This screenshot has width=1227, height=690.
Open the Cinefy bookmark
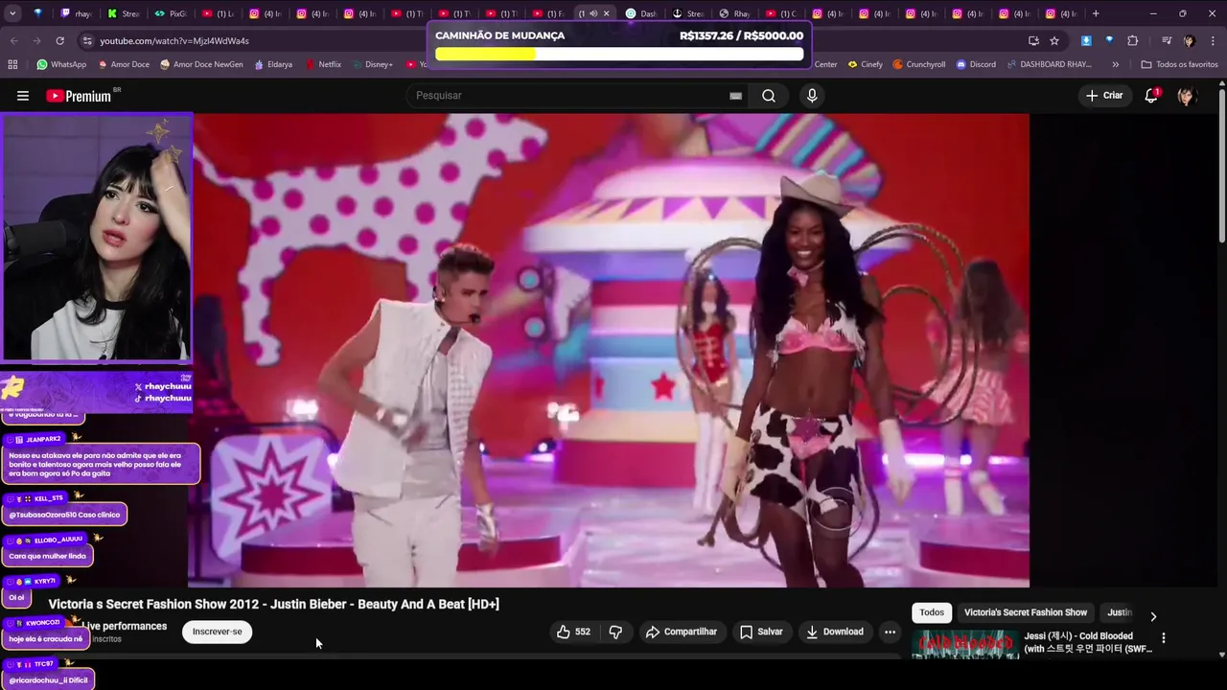[x=865, y=64]
